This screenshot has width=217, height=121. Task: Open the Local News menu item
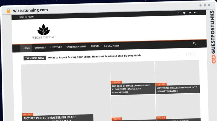(112, 46)
